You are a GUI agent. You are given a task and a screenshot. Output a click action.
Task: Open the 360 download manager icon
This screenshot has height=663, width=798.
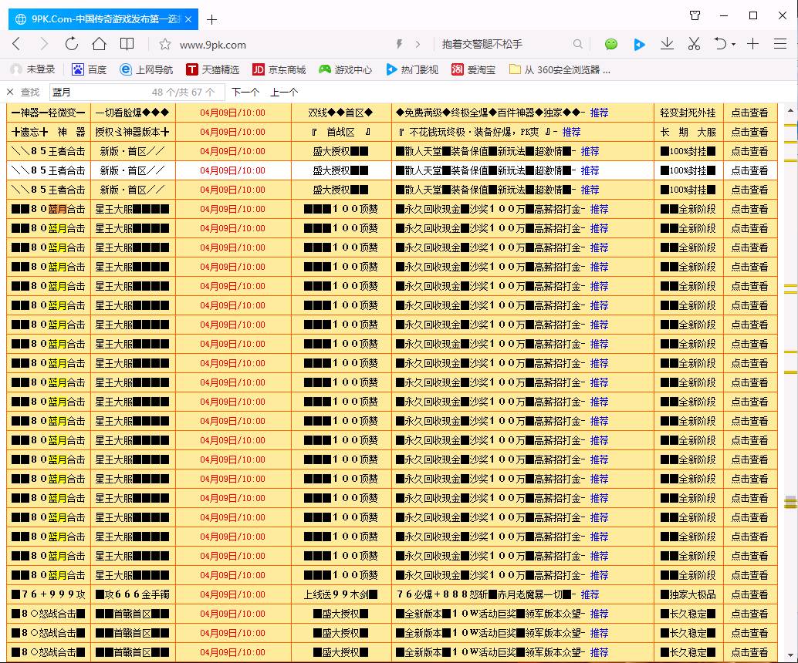tap(666, 45)
